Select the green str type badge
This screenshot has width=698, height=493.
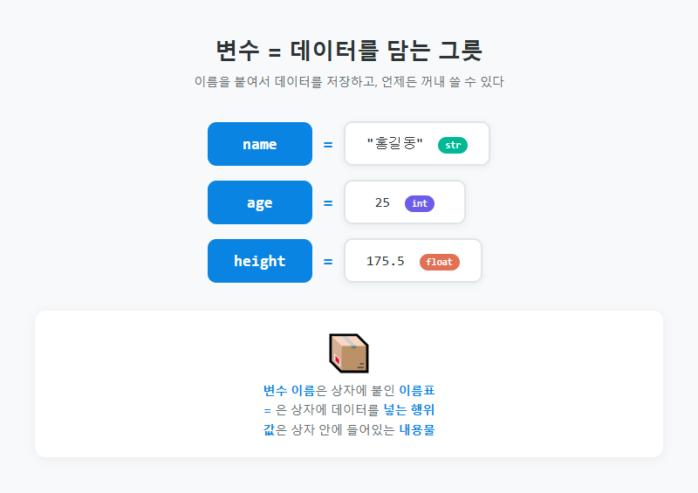coord(453,145)
